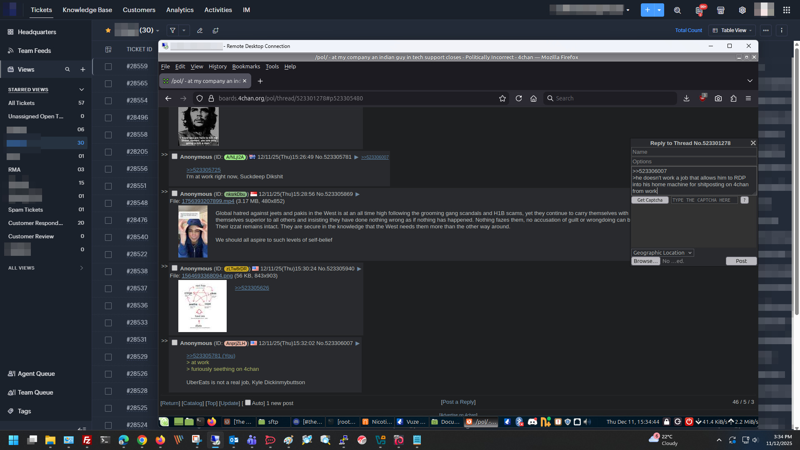Click the add new view plus icon

coord(82,70)
